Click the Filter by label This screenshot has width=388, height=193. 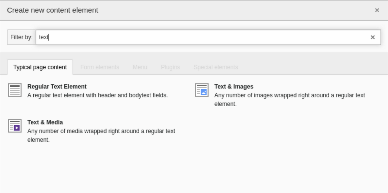21,37
